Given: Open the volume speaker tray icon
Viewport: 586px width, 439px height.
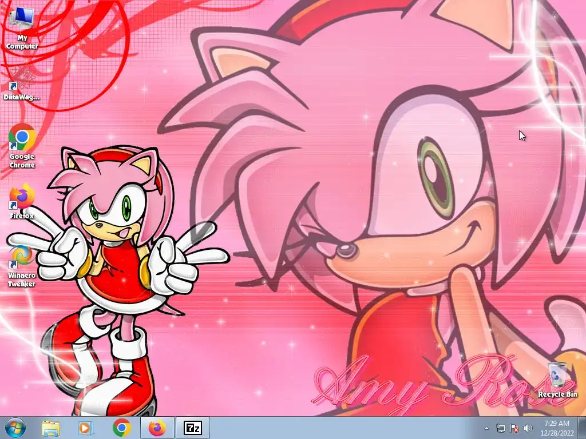Looking at the screenshot, I should (528, 428).
